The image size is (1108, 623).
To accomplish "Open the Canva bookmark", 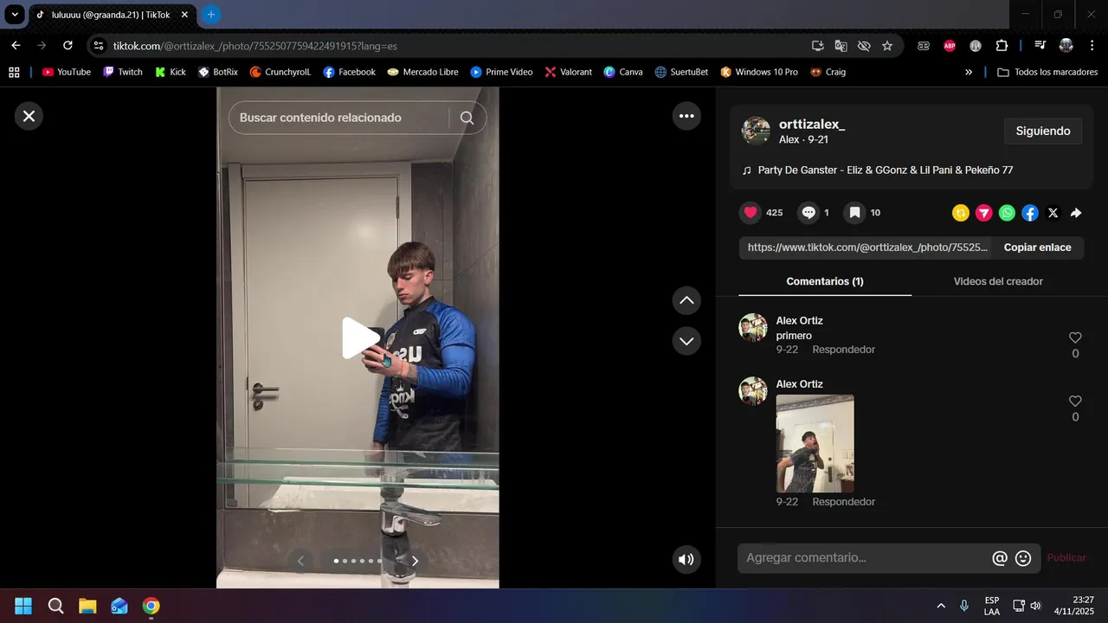I will tap(623, 72).
